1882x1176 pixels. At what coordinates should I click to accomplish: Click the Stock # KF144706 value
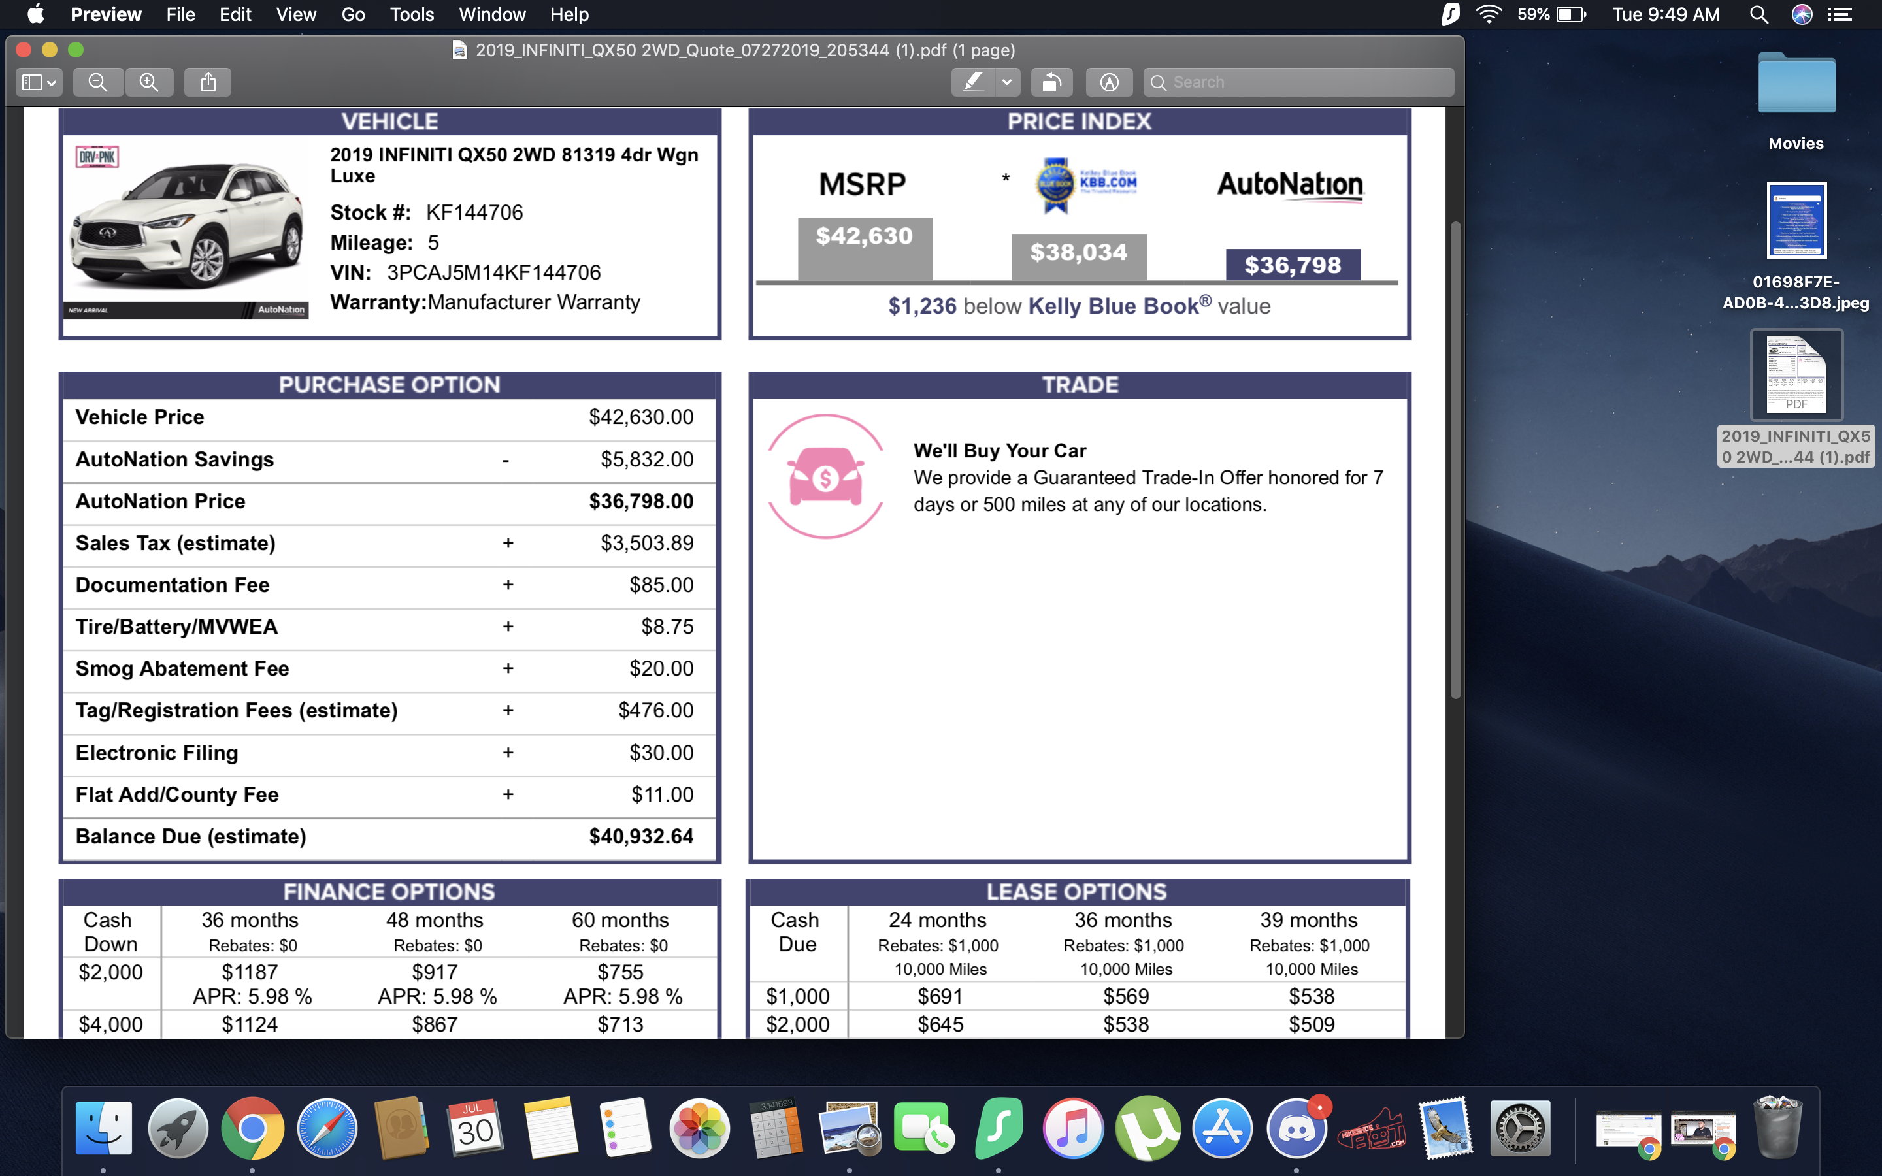coord(474,212)
